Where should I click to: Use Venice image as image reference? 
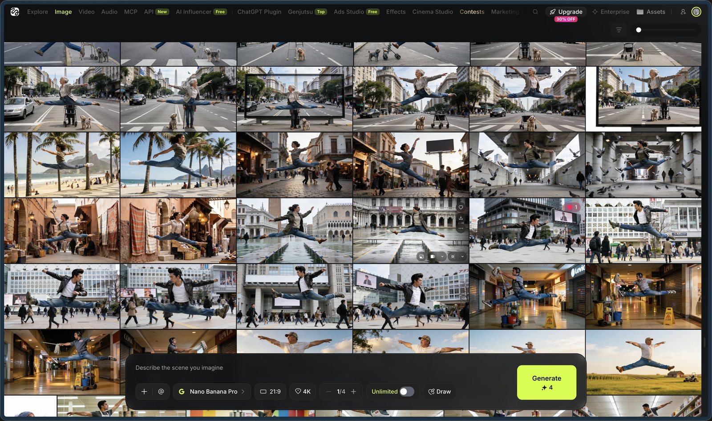point(421,256)
